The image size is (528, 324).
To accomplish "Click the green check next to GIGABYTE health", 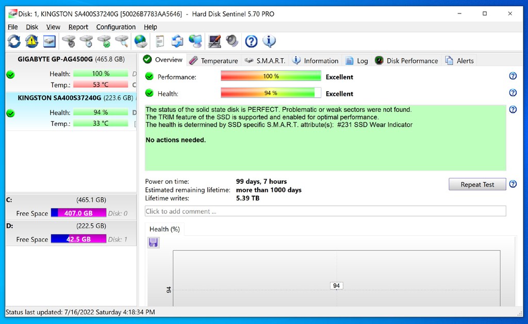I will pyautogui.click(x=10, y=74).
